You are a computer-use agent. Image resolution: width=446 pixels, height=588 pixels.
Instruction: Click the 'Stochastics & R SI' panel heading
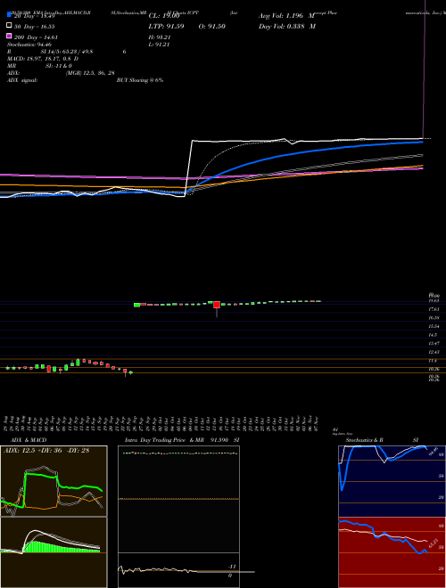pos(382,440)
